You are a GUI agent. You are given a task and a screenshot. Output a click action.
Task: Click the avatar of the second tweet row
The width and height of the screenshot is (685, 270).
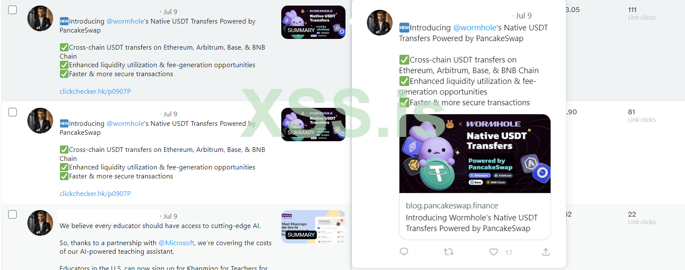coord(40,121)
